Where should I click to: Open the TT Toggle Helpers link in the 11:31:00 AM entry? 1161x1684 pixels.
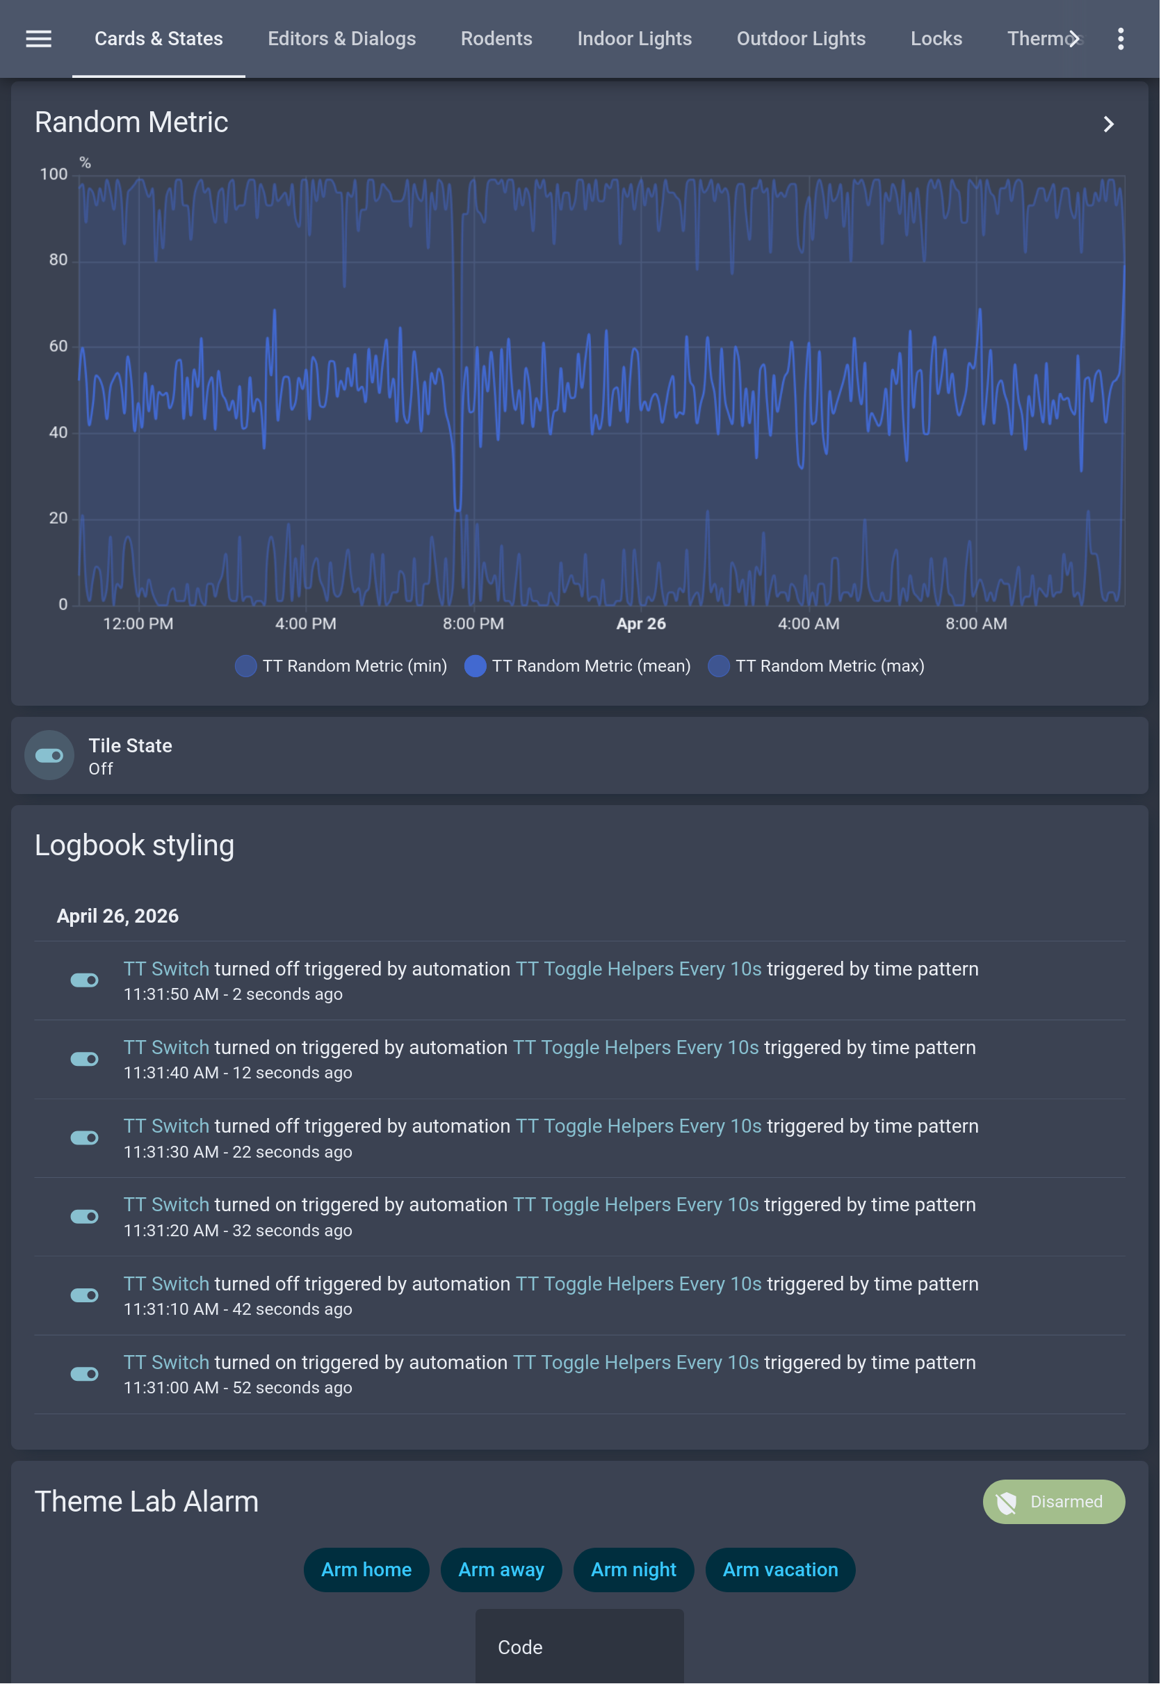(x=637, y=1363)
